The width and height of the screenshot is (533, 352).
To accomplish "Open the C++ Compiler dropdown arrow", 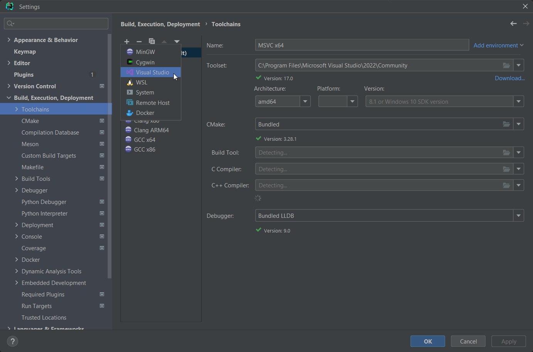I will (519, 185).
